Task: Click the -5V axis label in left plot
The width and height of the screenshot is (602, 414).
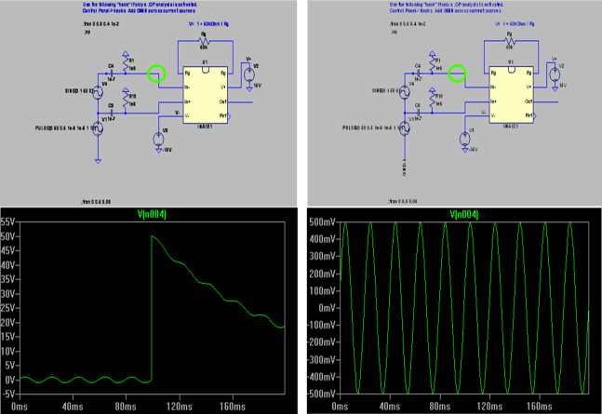Action: (x=7, y=394)
